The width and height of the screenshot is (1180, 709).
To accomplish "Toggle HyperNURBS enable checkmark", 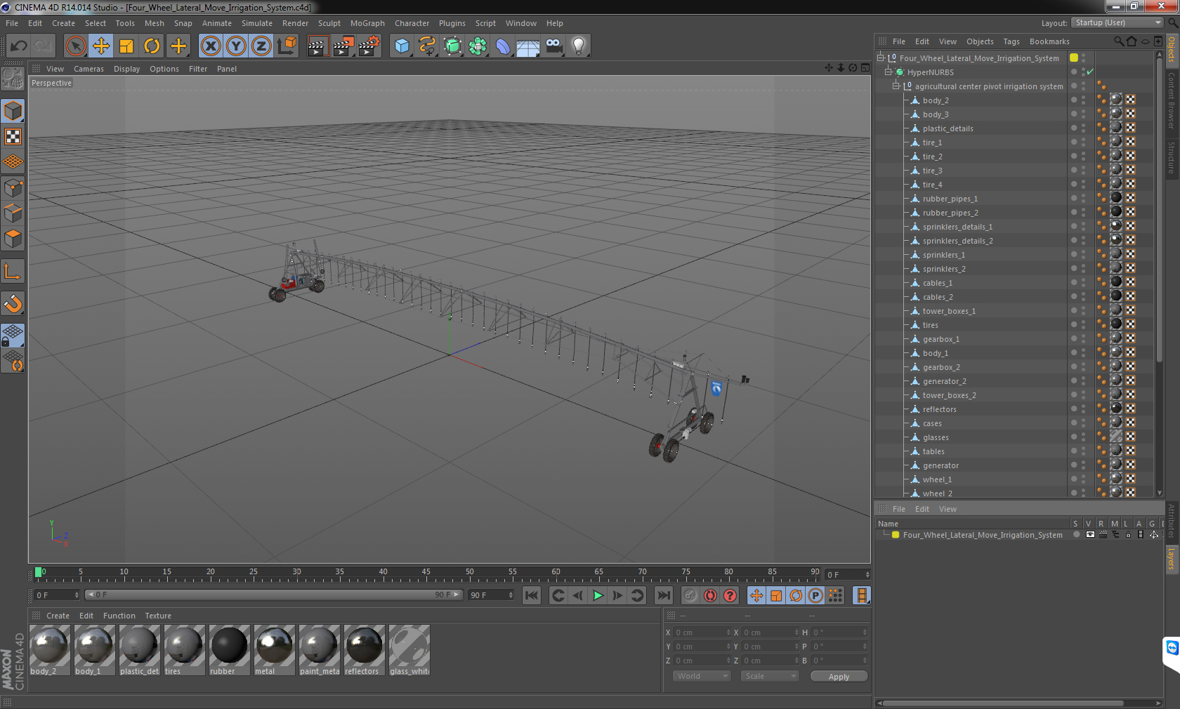I will click(1090, 72).
